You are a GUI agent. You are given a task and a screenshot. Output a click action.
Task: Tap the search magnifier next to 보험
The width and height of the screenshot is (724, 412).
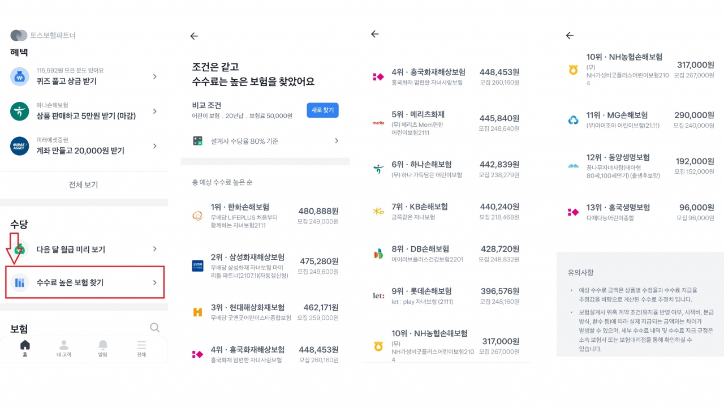(154, 328)
